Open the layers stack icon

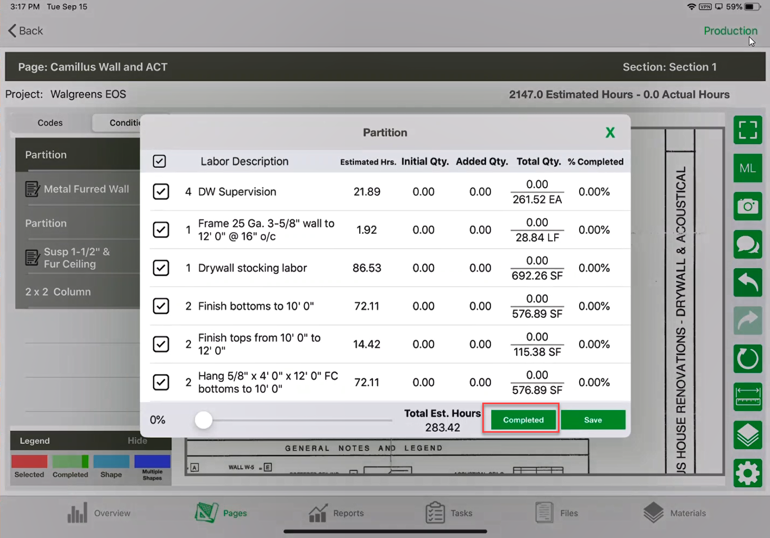click(x=747, y=435)
